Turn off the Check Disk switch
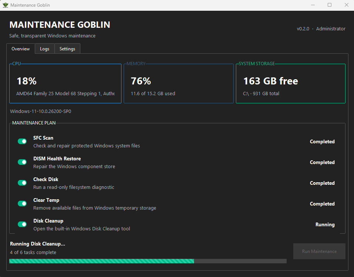The width and height of the screenshot is (354, 277). click(x=22, y=183)
